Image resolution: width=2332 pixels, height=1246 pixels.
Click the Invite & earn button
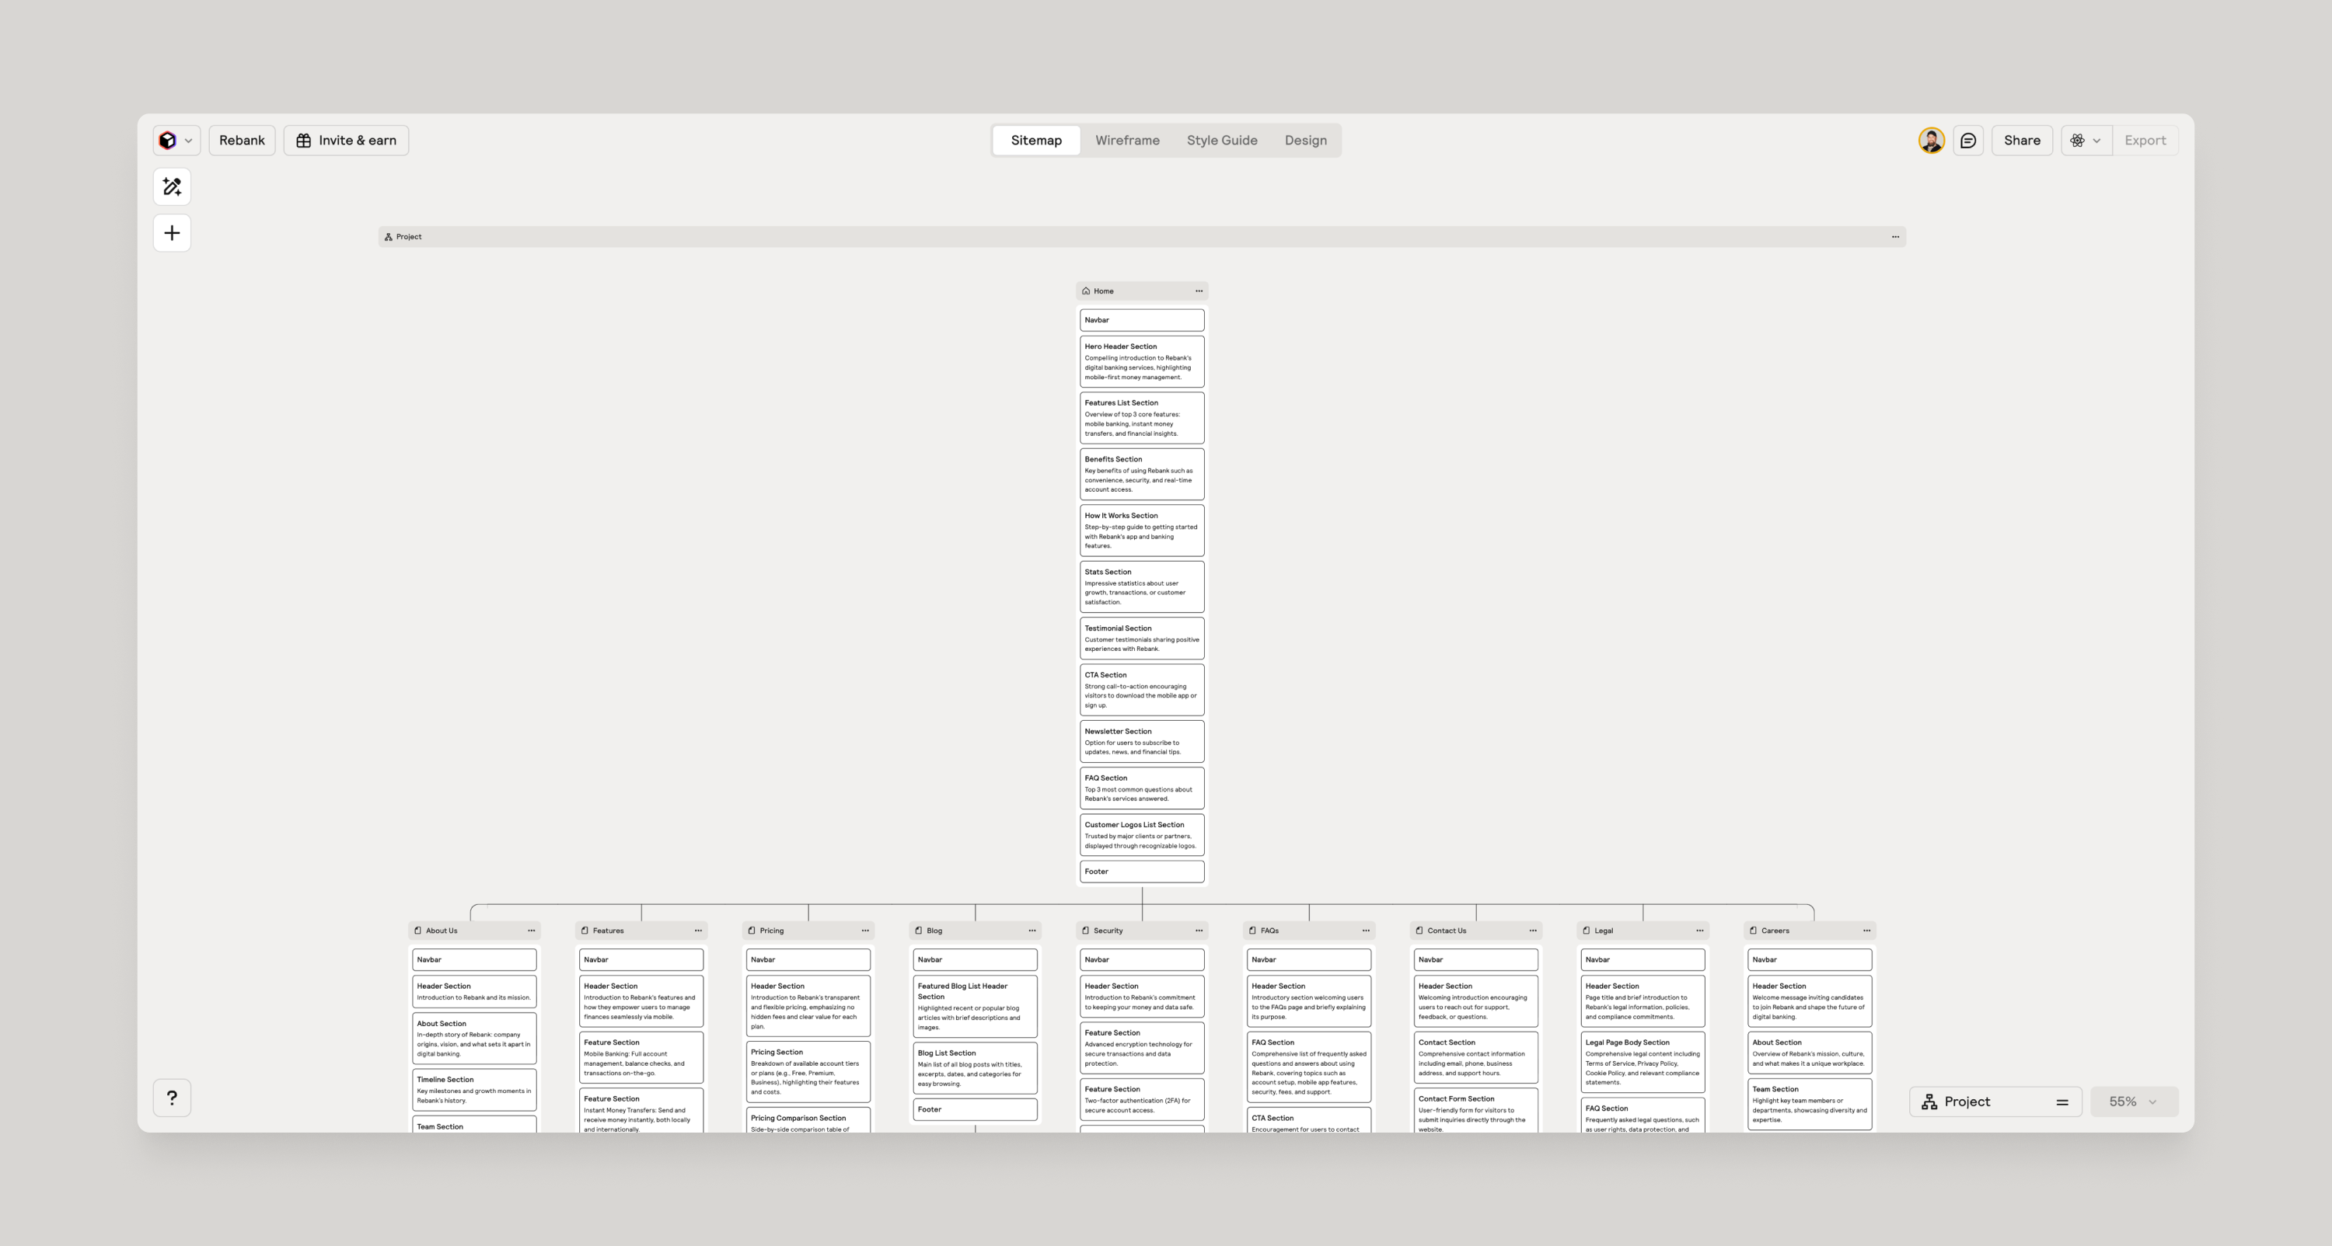[346, 141]
